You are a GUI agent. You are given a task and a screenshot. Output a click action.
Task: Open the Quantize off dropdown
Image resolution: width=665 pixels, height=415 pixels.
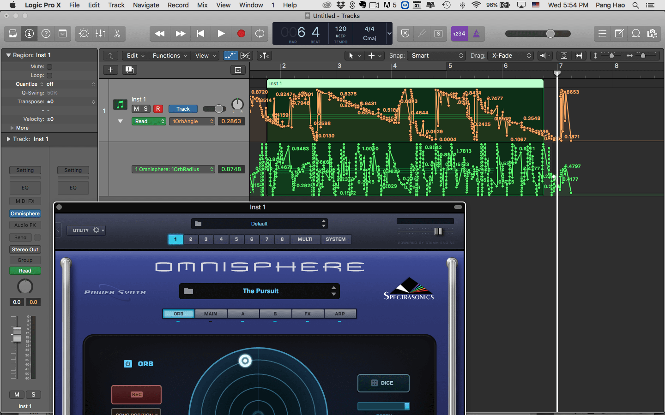point(71,84)
